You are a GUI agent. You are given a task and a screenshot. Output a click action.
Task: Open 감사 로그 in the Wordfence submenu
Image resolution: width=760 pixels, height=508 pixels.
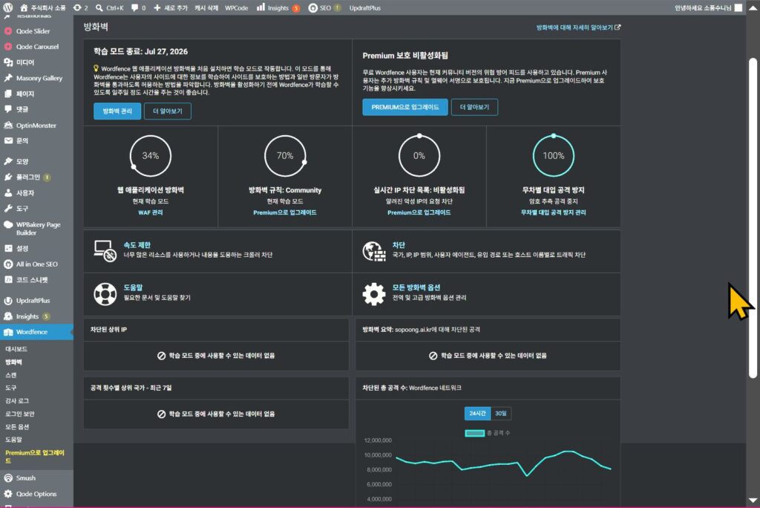[17, 401]
